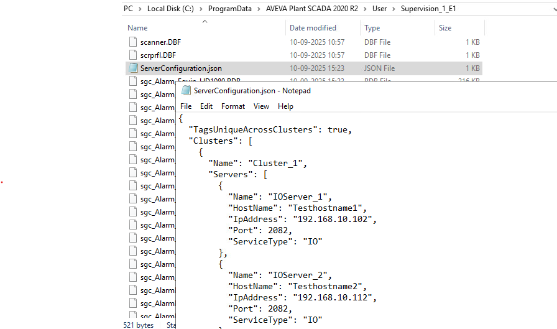Click the "IOServer_2" text in Notepad
Screen dimensions: 557x329
pos(298,275)
